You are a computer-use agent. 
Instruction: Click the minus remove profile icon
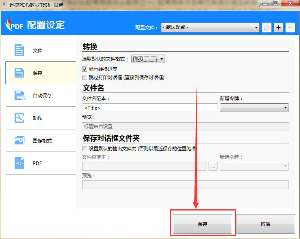[x=290, y=28]
